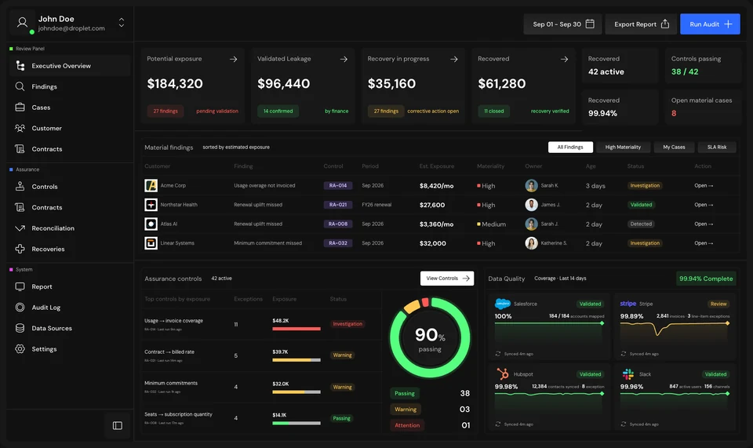This screenshot has height=448, width=753.
Task: Switch to SLA Risk tab
Action: (x=716, y=147)
